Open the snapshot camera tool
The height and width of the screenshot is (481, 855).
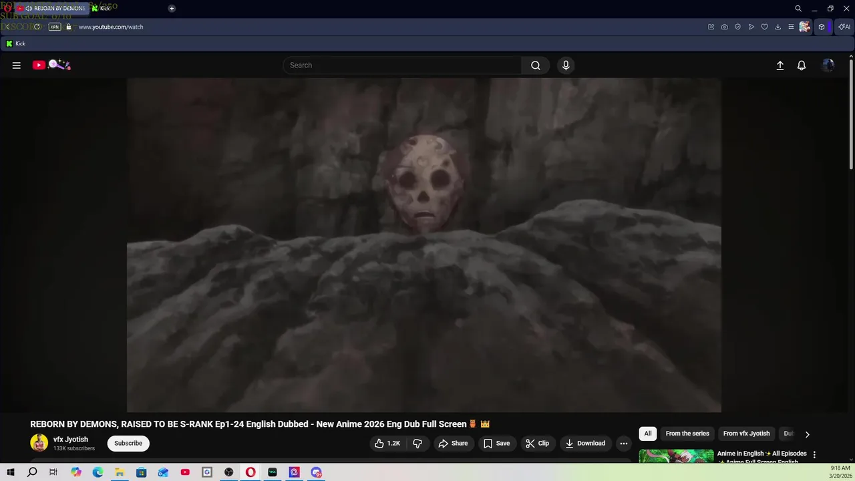click(725, 27)
